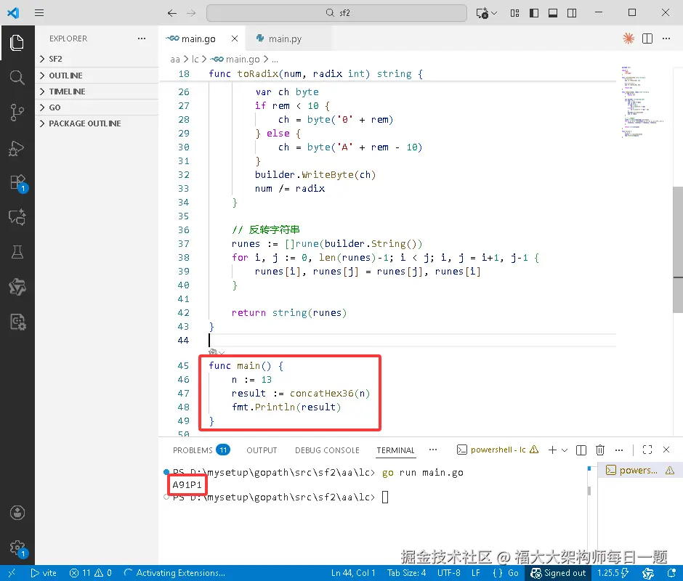Open the Explorer view in activity bar
The height and width of the screenshot is (581, 683).
(x=17, y=43)
